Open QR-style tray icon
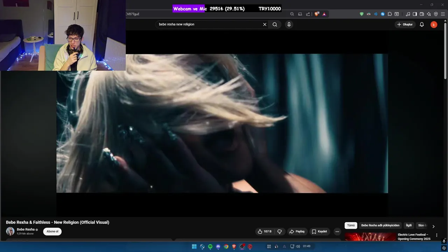Screen dimensions: 448x252 269,246
